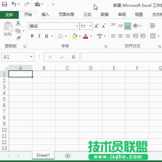This screenshot has height=162, width=162.
Task: Wrap text in the cell
Action: point(153,26)
